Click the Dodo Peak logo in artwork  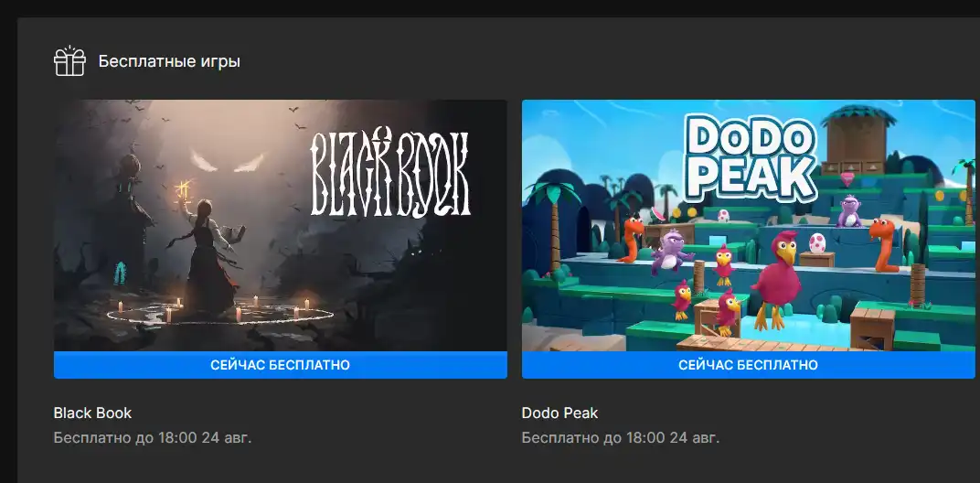click(748, 159)
